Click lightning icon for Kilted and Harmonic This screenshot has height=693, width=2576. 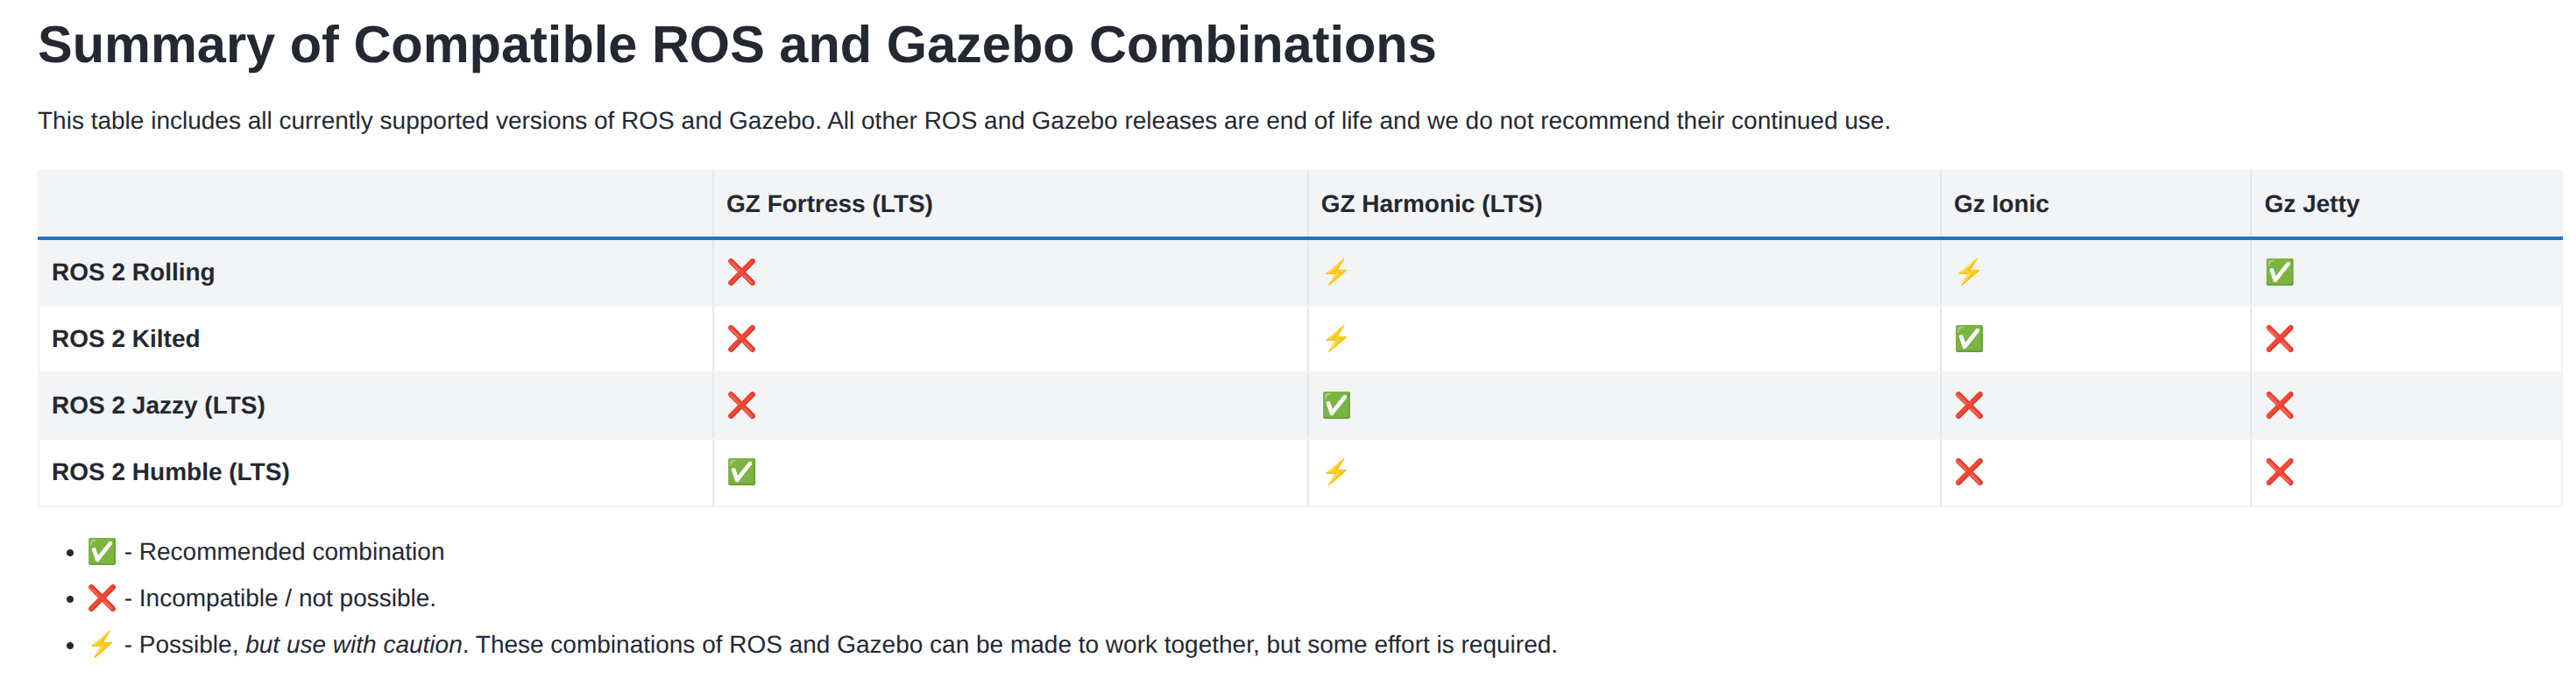pyautogui.click(x=1336, y=339)
